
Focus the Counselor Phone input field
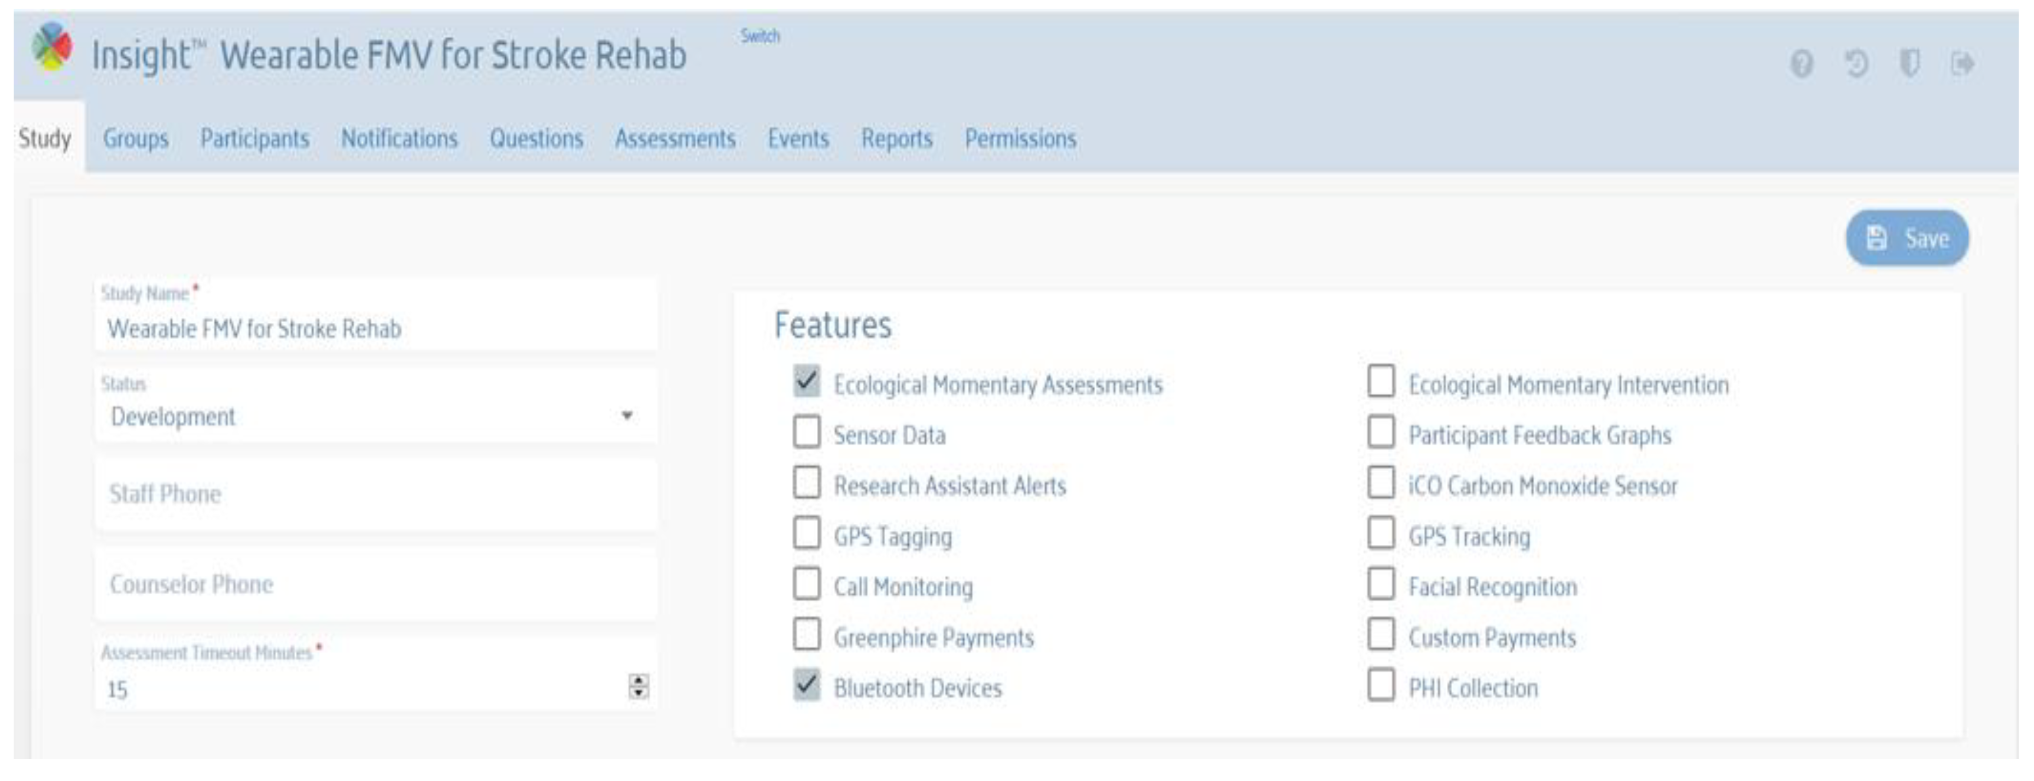pyautogui.click(x=375, y=584)
